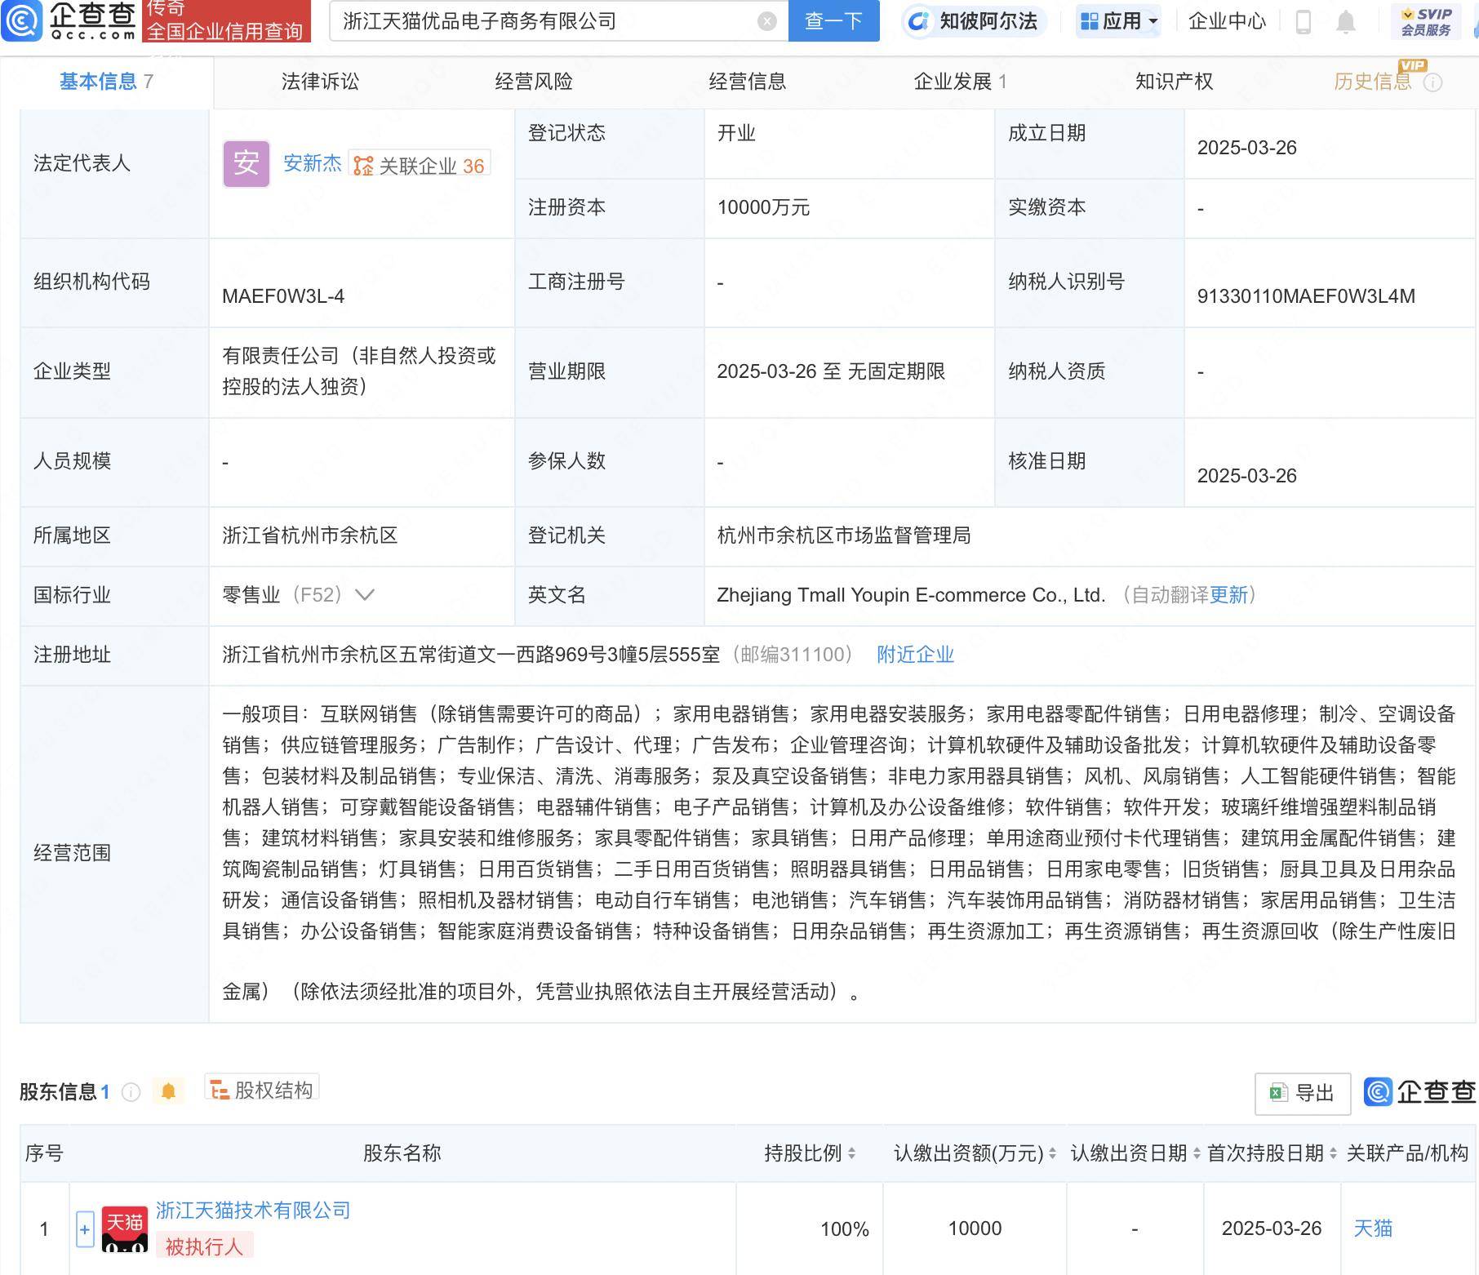Click the 安 avatar of legal representative
This screenshot has width=1479, height=1275.
tap(246, 163)
